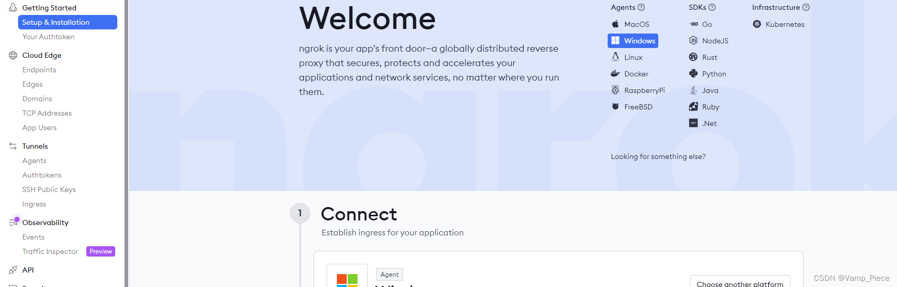Click the NodeJS icon

tap(693, 41)
